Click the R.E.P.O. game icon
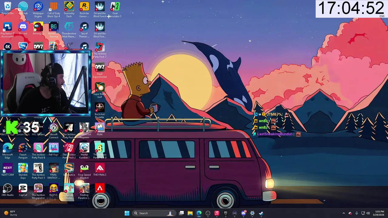 click(54, 190)
